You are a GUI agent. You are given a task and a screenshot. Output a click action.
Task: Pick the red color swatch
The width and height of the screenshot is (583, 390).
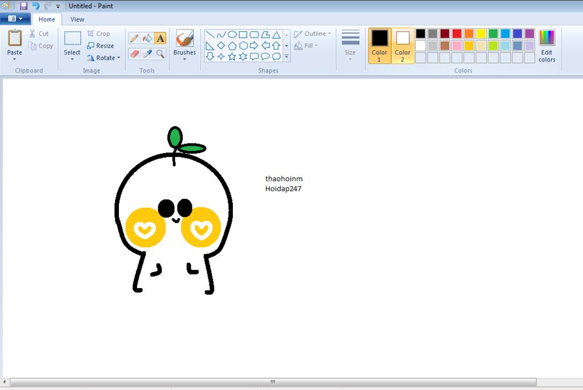457,34
